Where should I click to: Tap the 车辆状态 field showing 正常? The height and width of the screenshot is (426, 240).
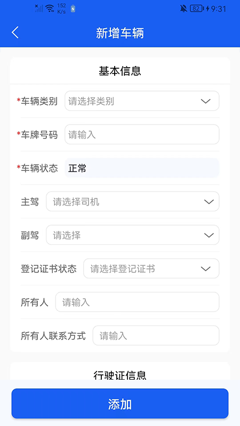(x=142, y=168)
